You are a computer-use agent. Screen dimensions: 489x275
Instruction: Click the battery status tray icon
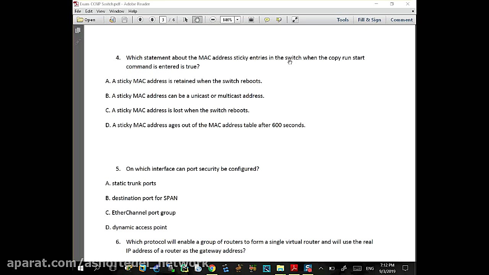pos(332,269)
